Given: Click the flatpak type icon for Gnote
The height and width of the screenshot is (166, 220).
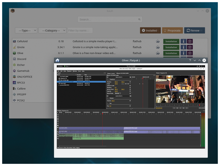Looking at the screenshot, I should [158, 47].
